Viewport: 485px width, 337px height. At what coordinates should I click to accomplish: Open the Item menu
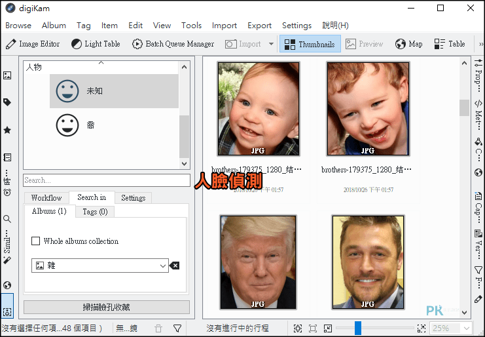pyautogui.click(x=109, y=26)
